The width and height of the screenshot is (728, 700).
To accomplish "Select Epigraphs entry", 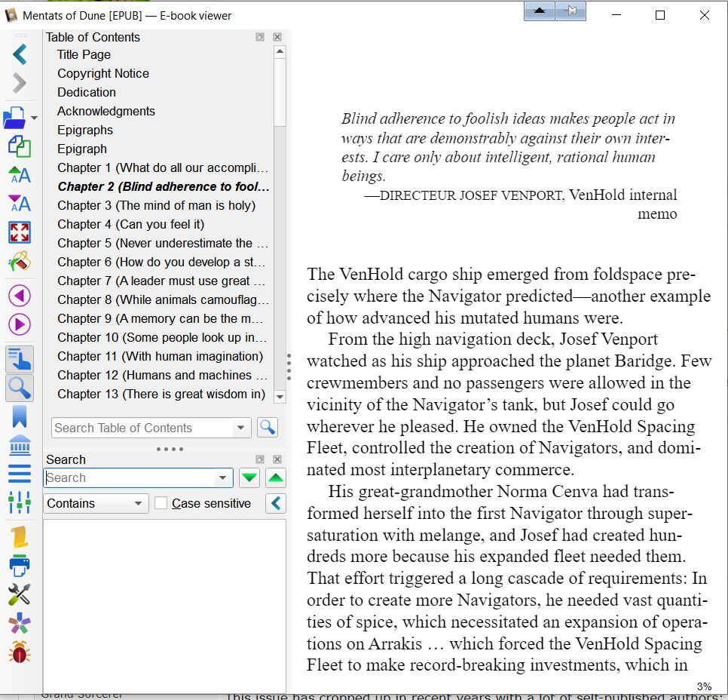I will point(85,130).
